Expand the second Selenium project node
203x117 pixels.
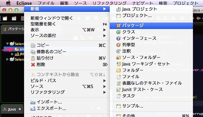coord(8,59)
